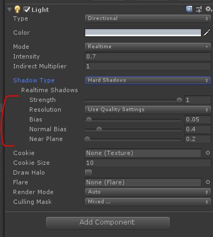Click the Strength numeric field
This screenshot has width=213, height=237.
pos(198,100)
